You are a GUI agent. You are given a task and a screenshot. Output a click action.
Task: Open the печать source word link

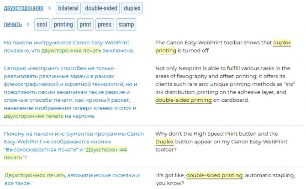13,24
